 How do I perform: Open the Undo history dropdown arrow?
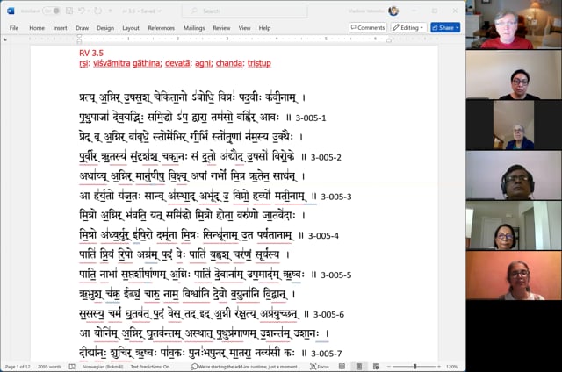coord(88,11)
